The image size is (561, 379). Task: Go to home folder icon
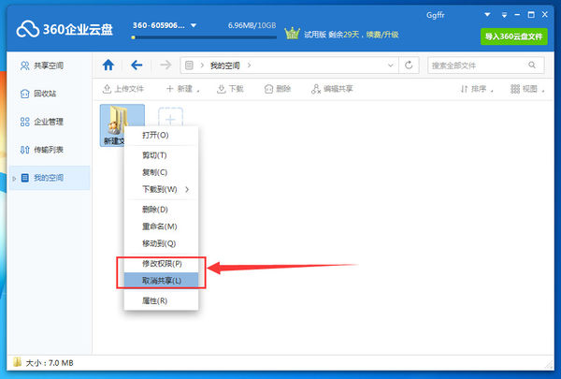click(x=108, y=66)
